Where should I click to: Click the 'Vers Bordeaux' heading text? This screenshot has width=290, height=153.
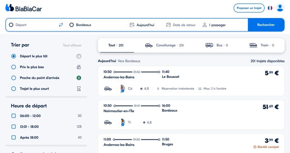click(x=129, y=61)
